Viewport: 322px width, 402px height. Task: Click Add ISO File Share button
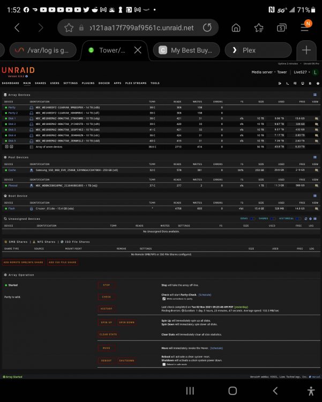(x=63, y=262)
